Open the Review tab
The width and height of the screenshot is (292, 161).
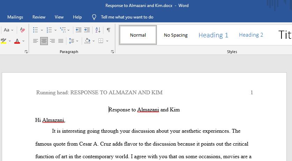point(39,17)
